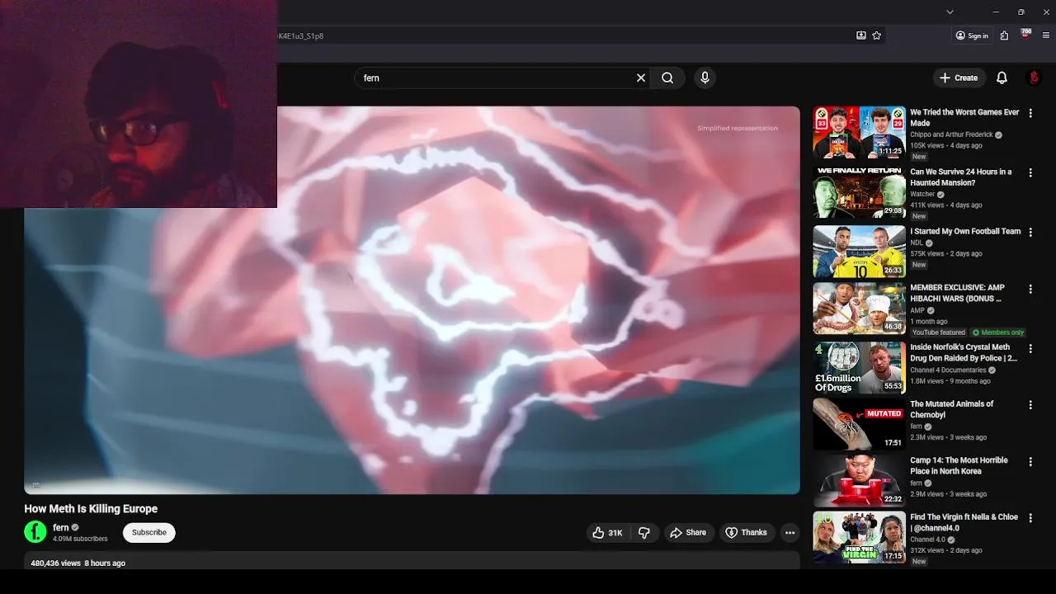Open AMP Hibachi Wars video title
The width and height of the screenshot is (1056, 594).
pos(957,293)
